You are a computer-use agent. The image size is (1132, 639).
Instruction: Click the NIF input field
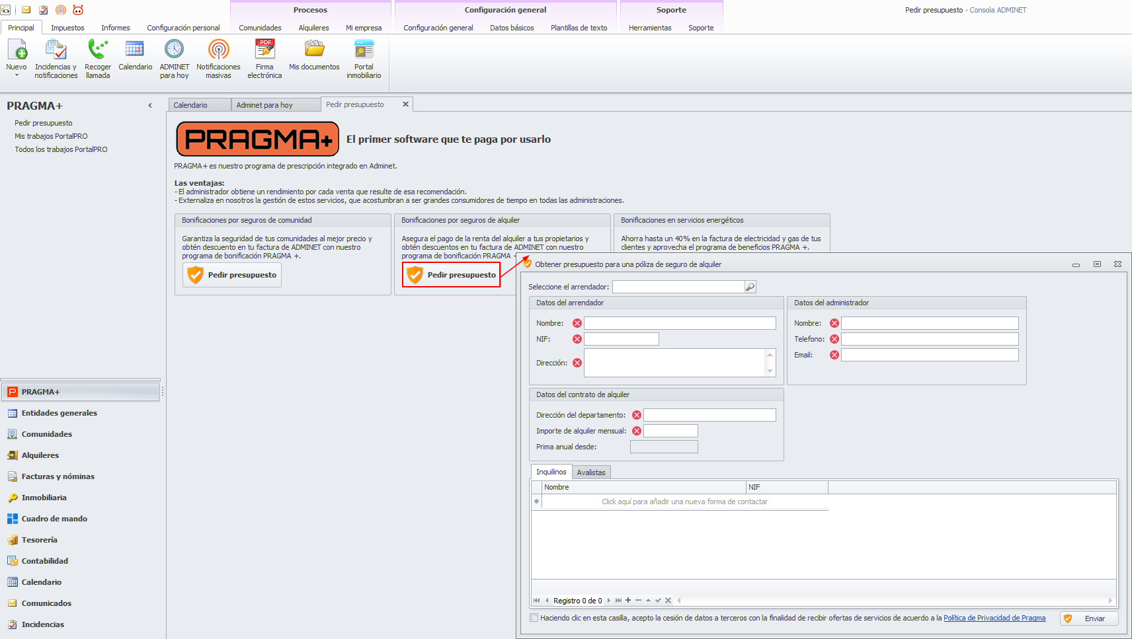coord(622,339)
